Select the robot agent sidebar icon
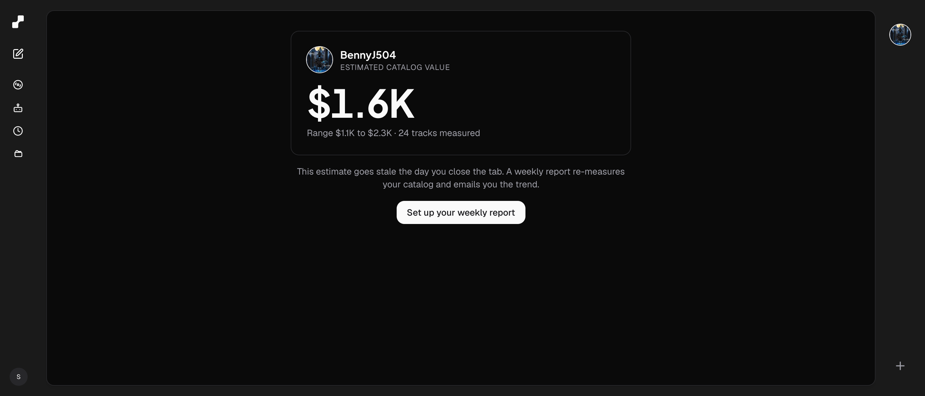The width and height of the screenshot is (925, 396). point(18,108)
